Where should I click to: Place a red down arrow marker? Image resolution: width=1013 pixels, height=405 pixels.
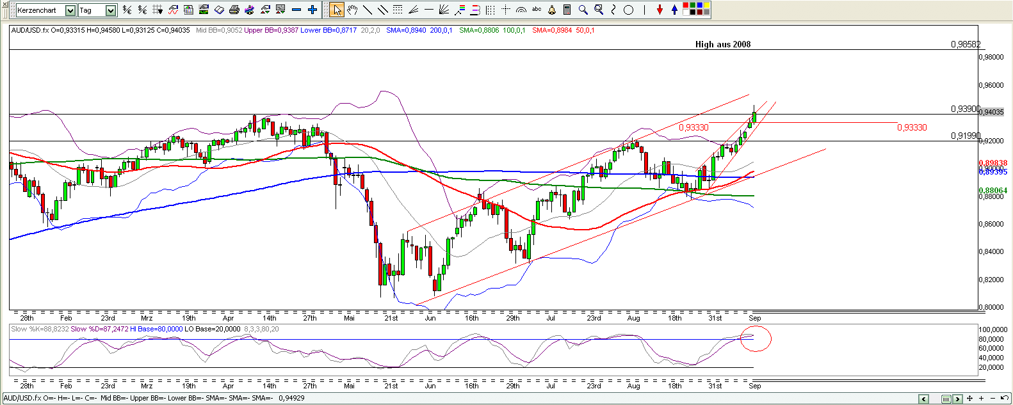pos(660,10)
